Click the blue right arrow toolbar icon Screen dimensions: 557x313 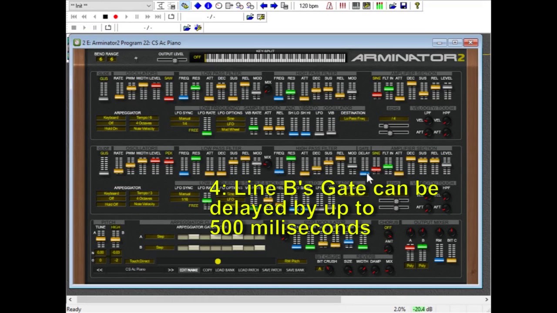tap(274, 6)
